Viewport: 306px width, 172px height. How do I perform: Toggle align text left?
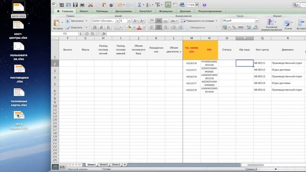(x=152, y=27)
